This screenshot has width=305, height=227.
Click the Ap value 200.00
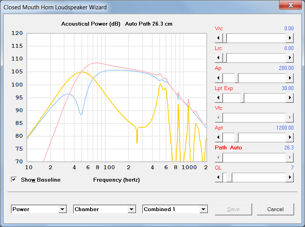click(x=286, y=68)
